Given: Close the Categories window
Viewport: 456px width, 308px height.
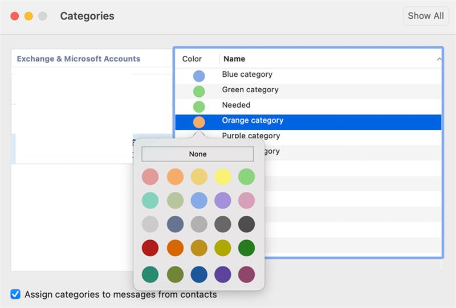Looking at the screenshot, I should 15,16.
